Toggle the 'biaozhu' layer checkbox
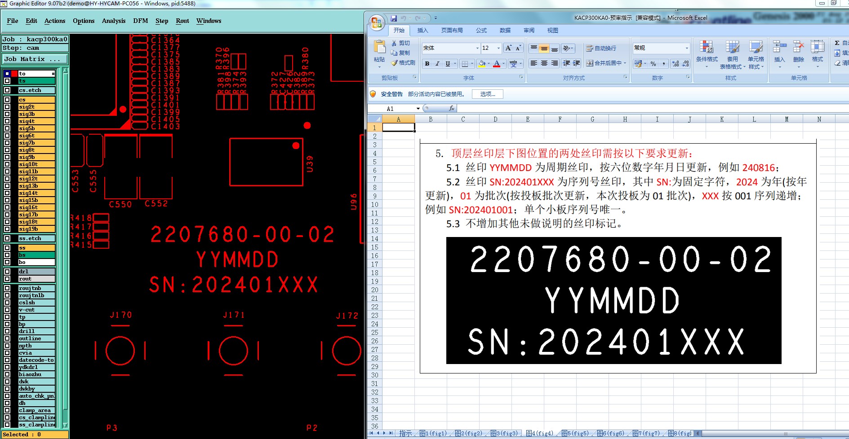This screenshot has height=439, width=849. tap(7, 374)
